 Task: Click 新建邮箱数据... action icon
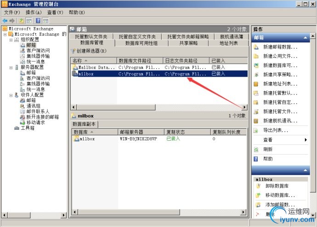256,47
